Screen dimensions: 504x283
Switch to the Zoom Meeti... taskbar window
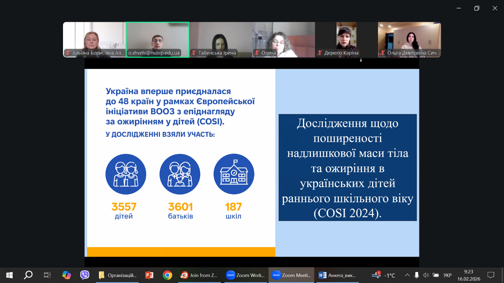[291, 275]
